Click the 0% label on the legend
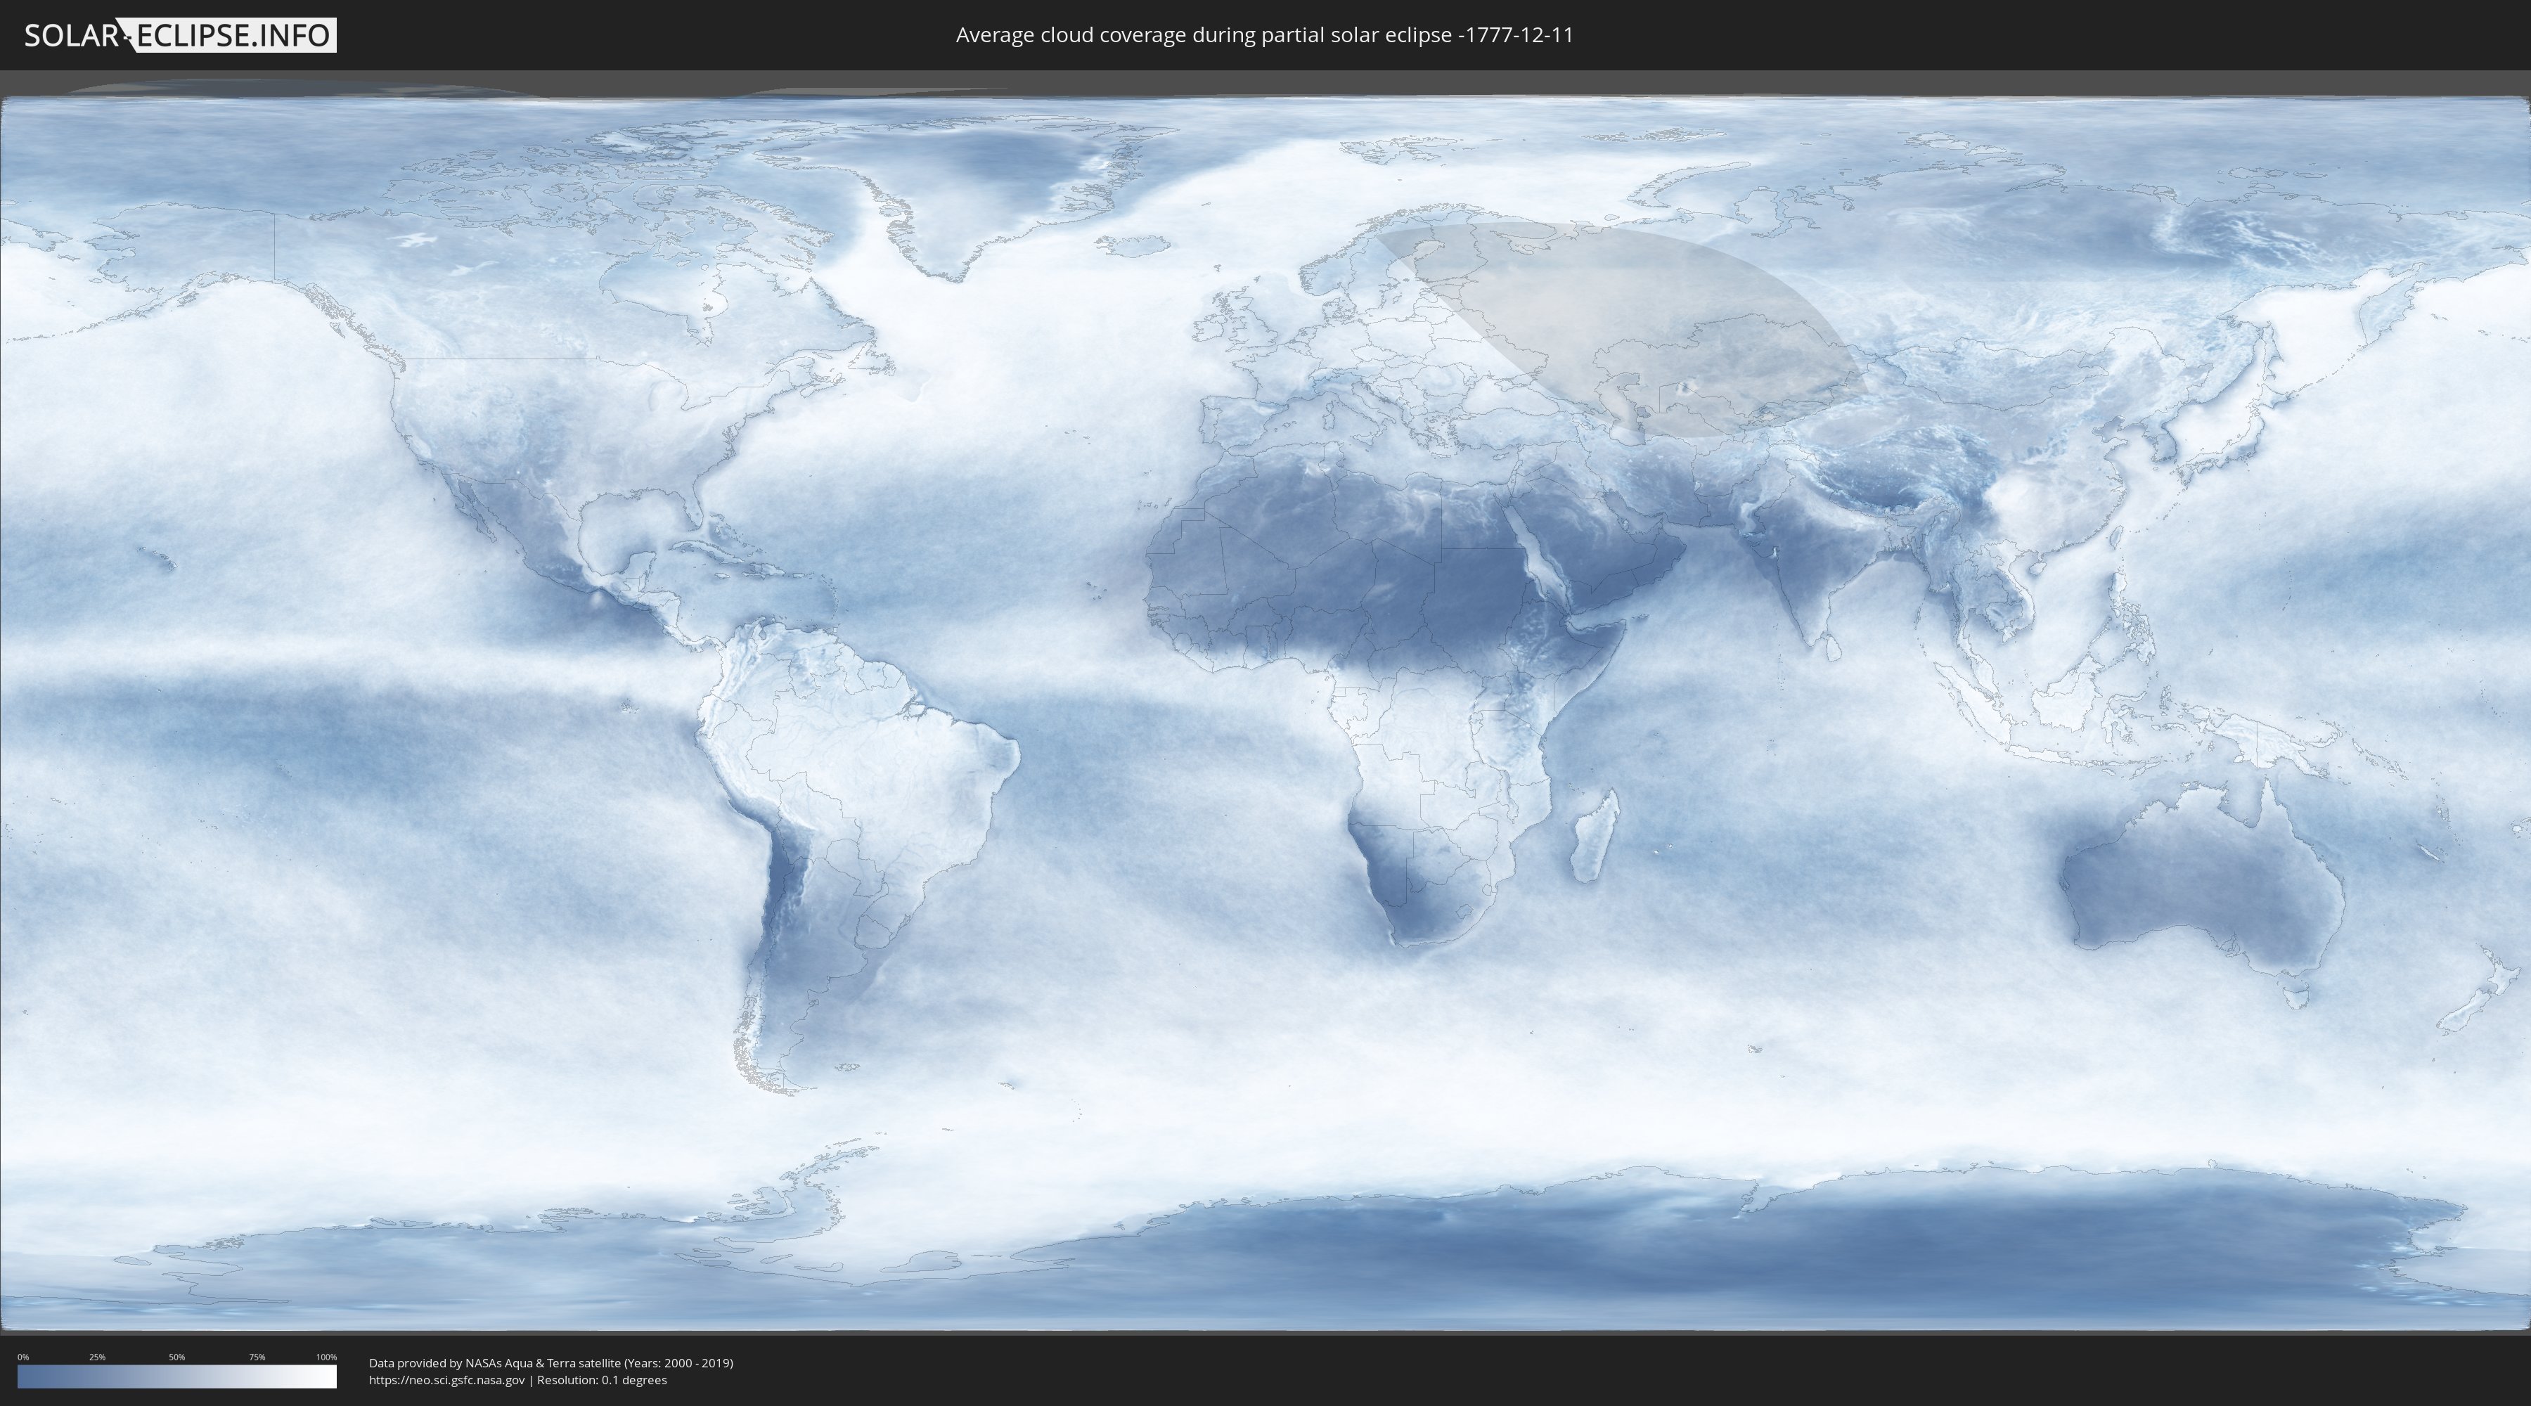 tap(22, 1357)
